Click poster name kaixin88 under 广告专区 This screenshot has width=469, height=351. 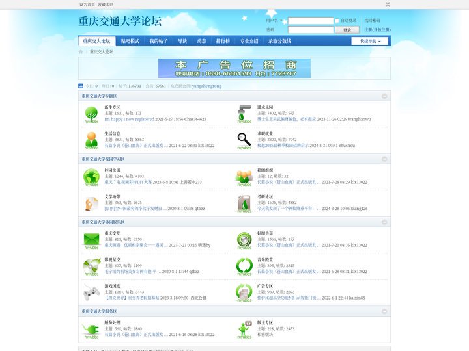356,298
